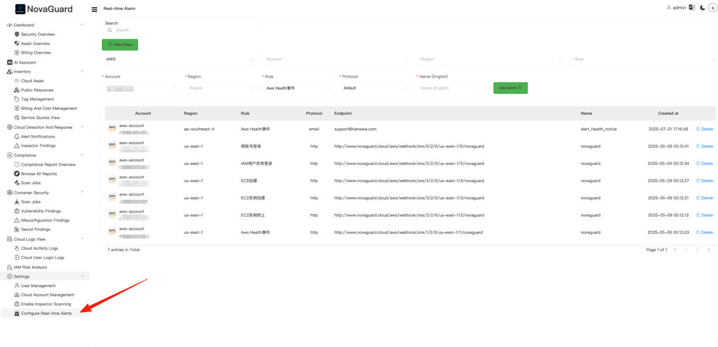Click next page arrow in pagination

point(697,250)
